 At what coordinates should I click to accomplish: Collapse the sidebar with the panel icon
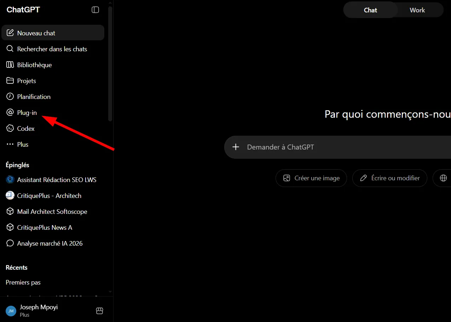pyautogui.click(x=95, y=10)
